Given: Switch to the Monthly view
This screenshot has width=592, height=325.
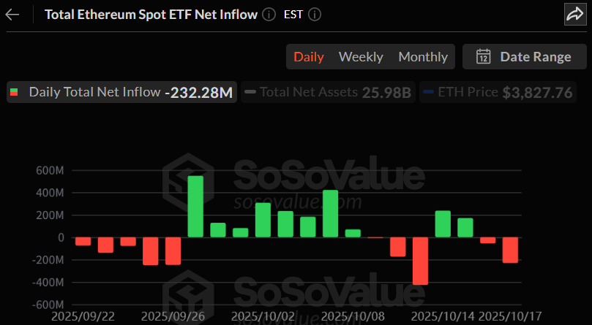Looking at the screenshot, I should click(x=423, y=56).
